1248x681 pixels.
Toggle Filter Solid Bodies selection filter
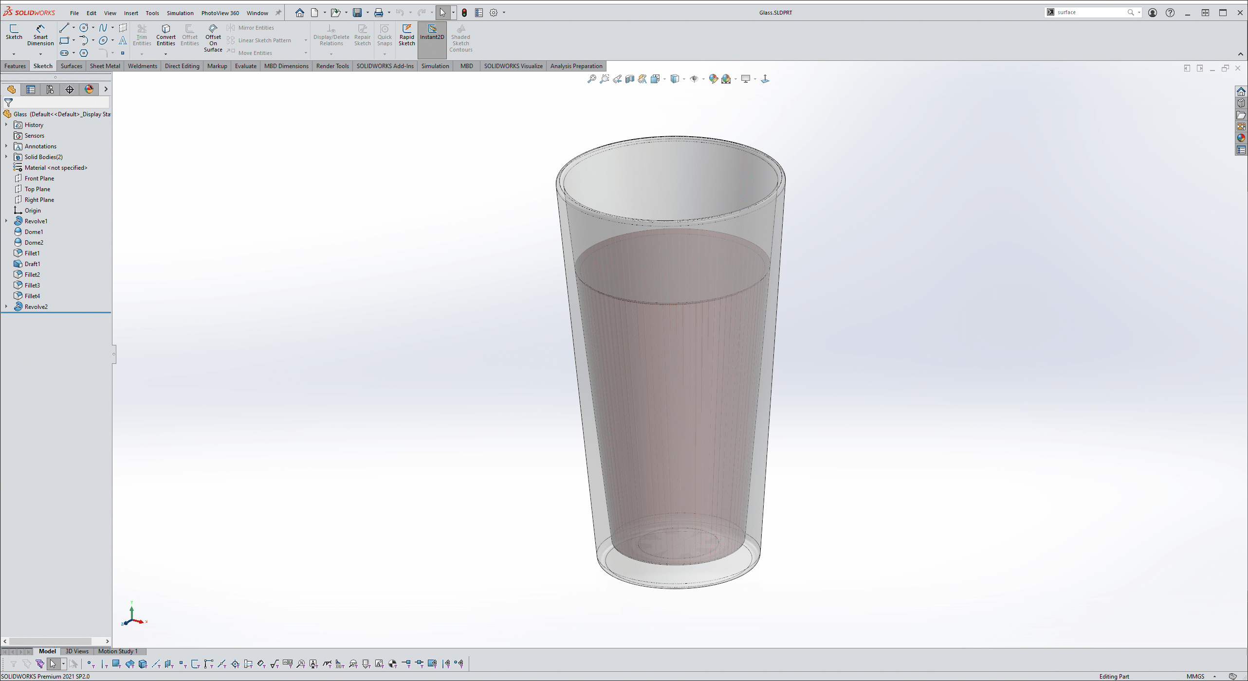click(143, 663)
